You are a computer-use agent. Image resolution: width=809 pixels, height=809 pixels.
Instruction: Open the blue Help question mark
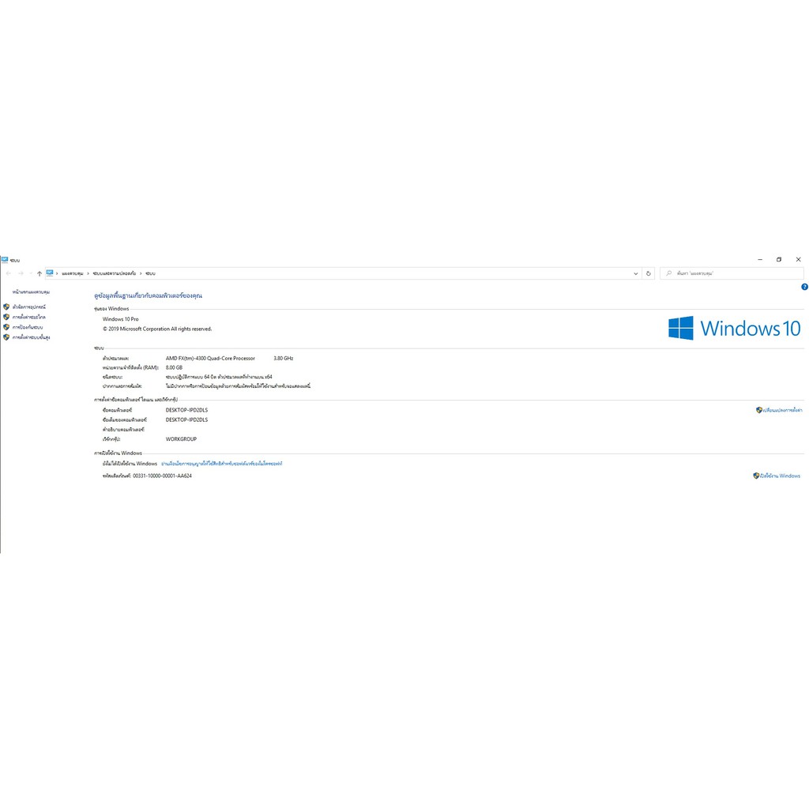804,287
